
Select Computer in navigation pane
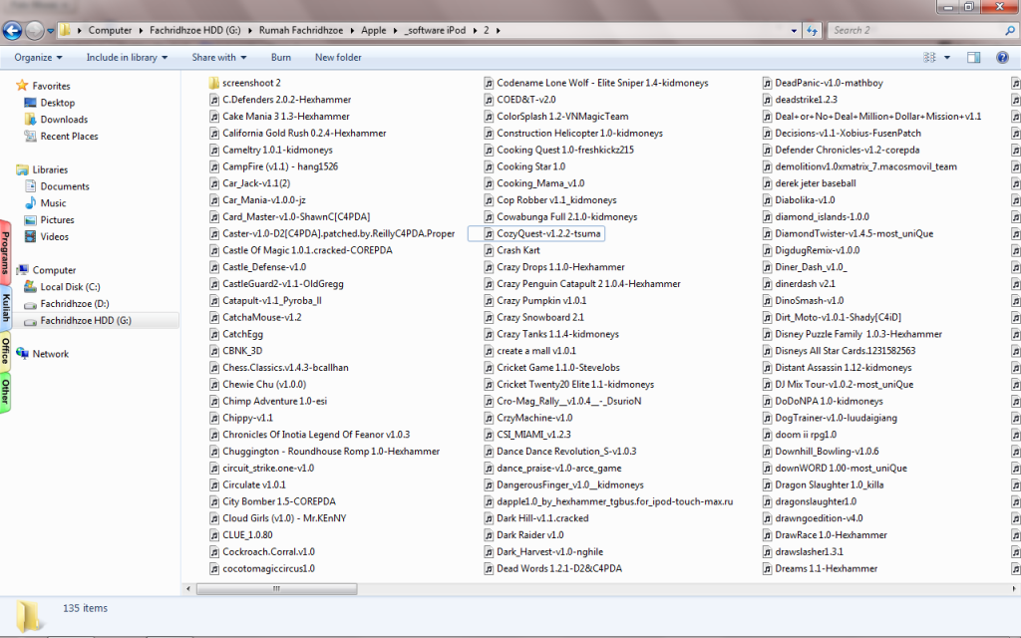point(54,270)
